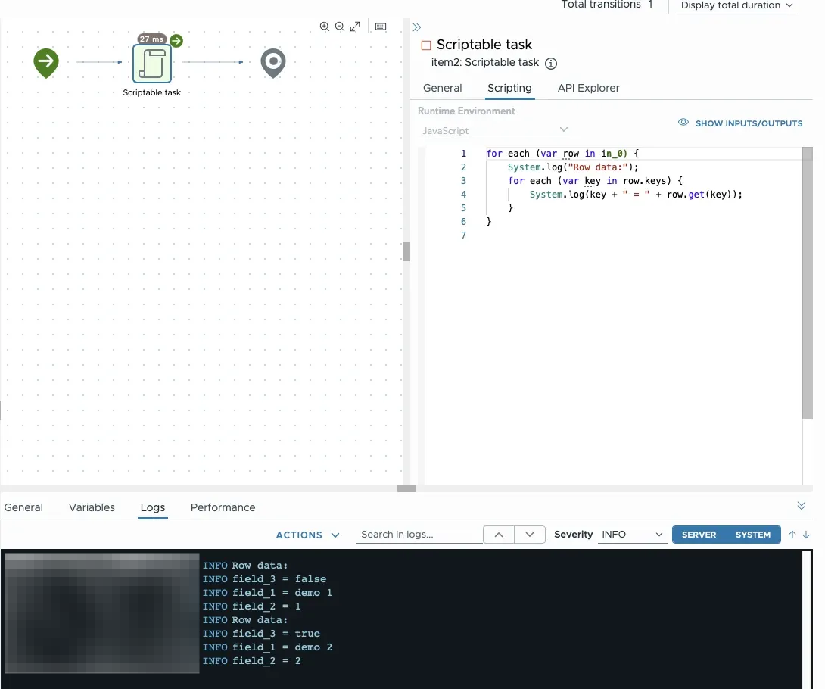The width and height of the screenshot is (825, 689).
Task: Click the workflow end node
Action: pos(273,63)
